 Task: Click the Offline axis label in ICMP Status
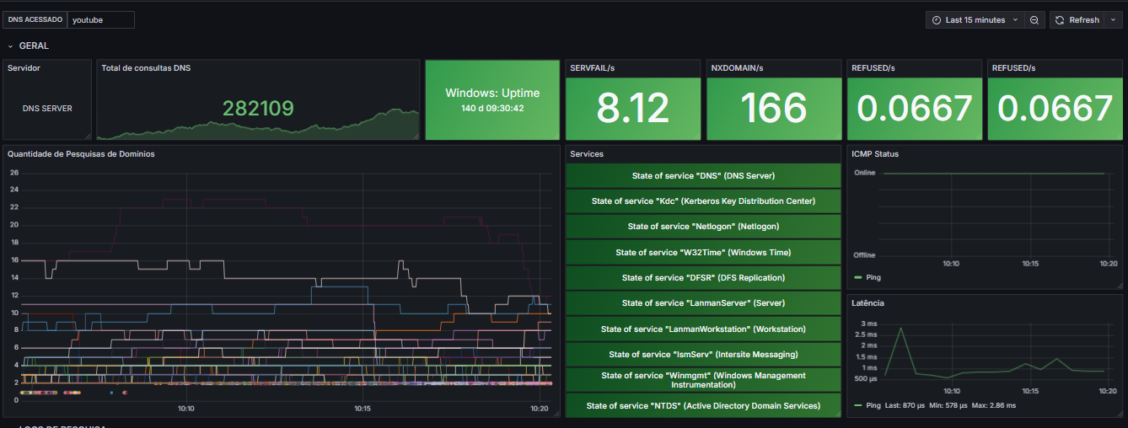(865, 254)
